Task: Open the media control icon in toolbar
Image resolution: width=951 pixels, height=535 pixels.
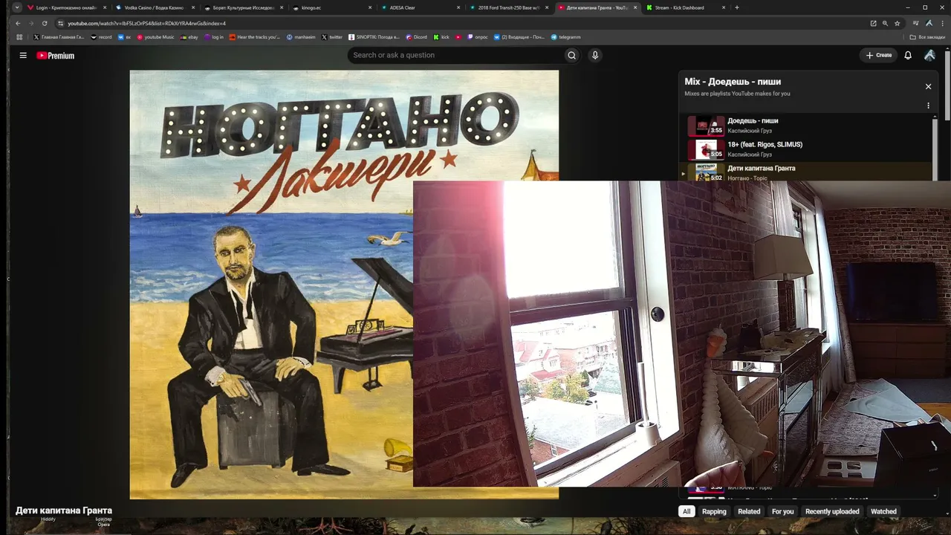Action: (x=917, y=23)
